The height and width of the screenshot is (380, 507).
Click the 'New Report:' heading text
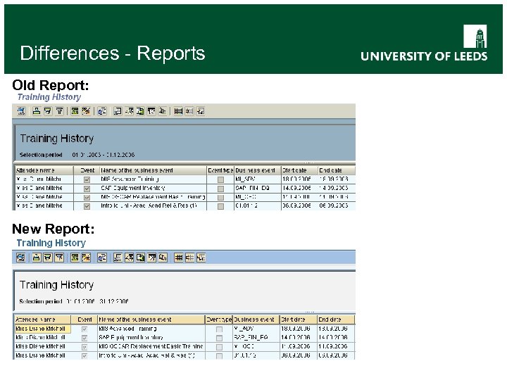[x=54, y=229]
